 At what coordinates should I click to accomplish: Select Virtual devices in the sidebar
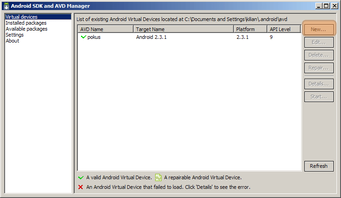38,17
